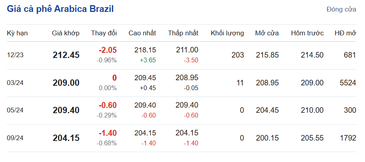
Task: Click the Cao nhất column header
Action: [142, 33]
